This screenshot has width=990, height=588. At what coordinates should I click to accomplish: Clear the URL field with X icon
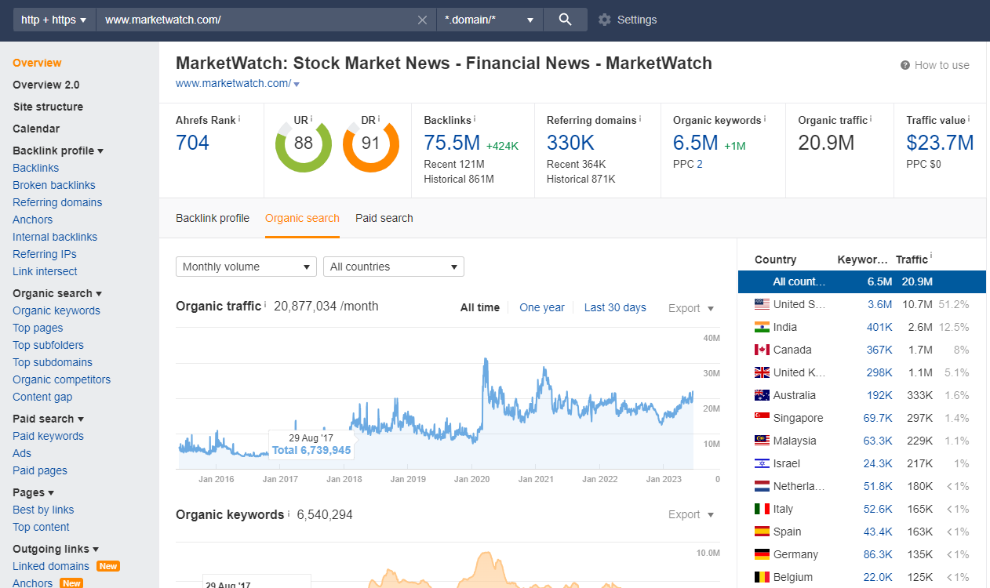(x=422, y=20)
